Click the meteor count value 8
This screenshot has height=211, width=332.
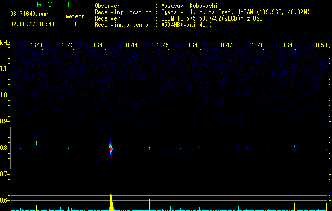75,24
